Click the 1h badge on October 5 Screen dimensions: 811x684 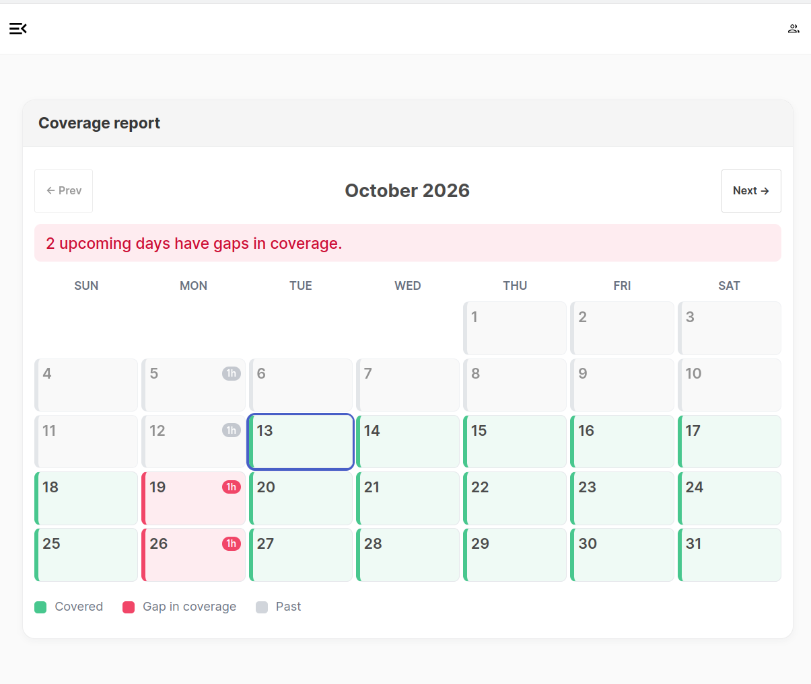[232, 373]
